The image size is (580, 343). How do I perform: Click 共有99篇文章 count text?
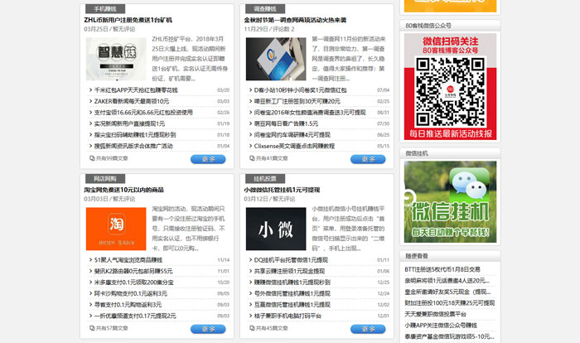[x=112, y=158]
